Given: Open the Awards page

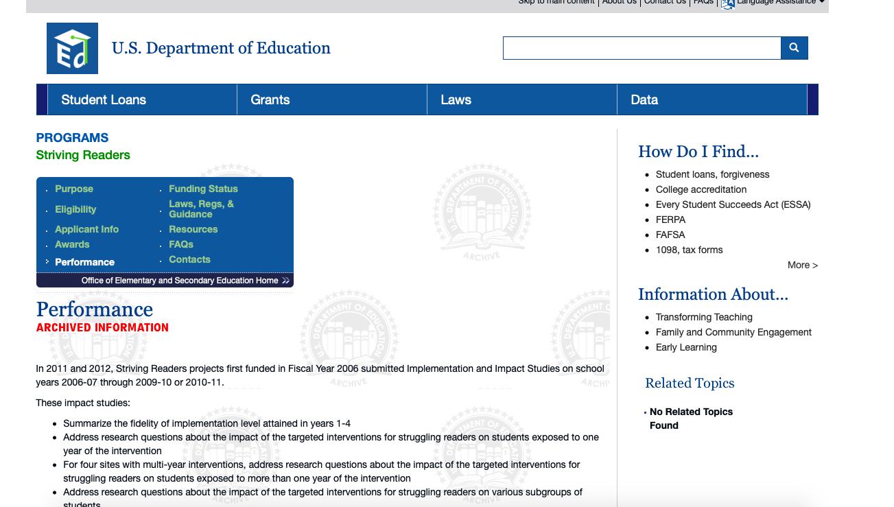Looking at the screenshot, I should click(x=72, y=244).
